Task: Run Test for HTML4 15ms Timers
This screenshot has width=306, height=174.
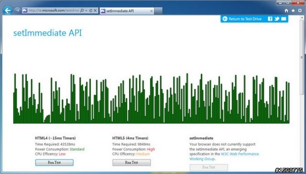Action: click(x=54, y=163)
